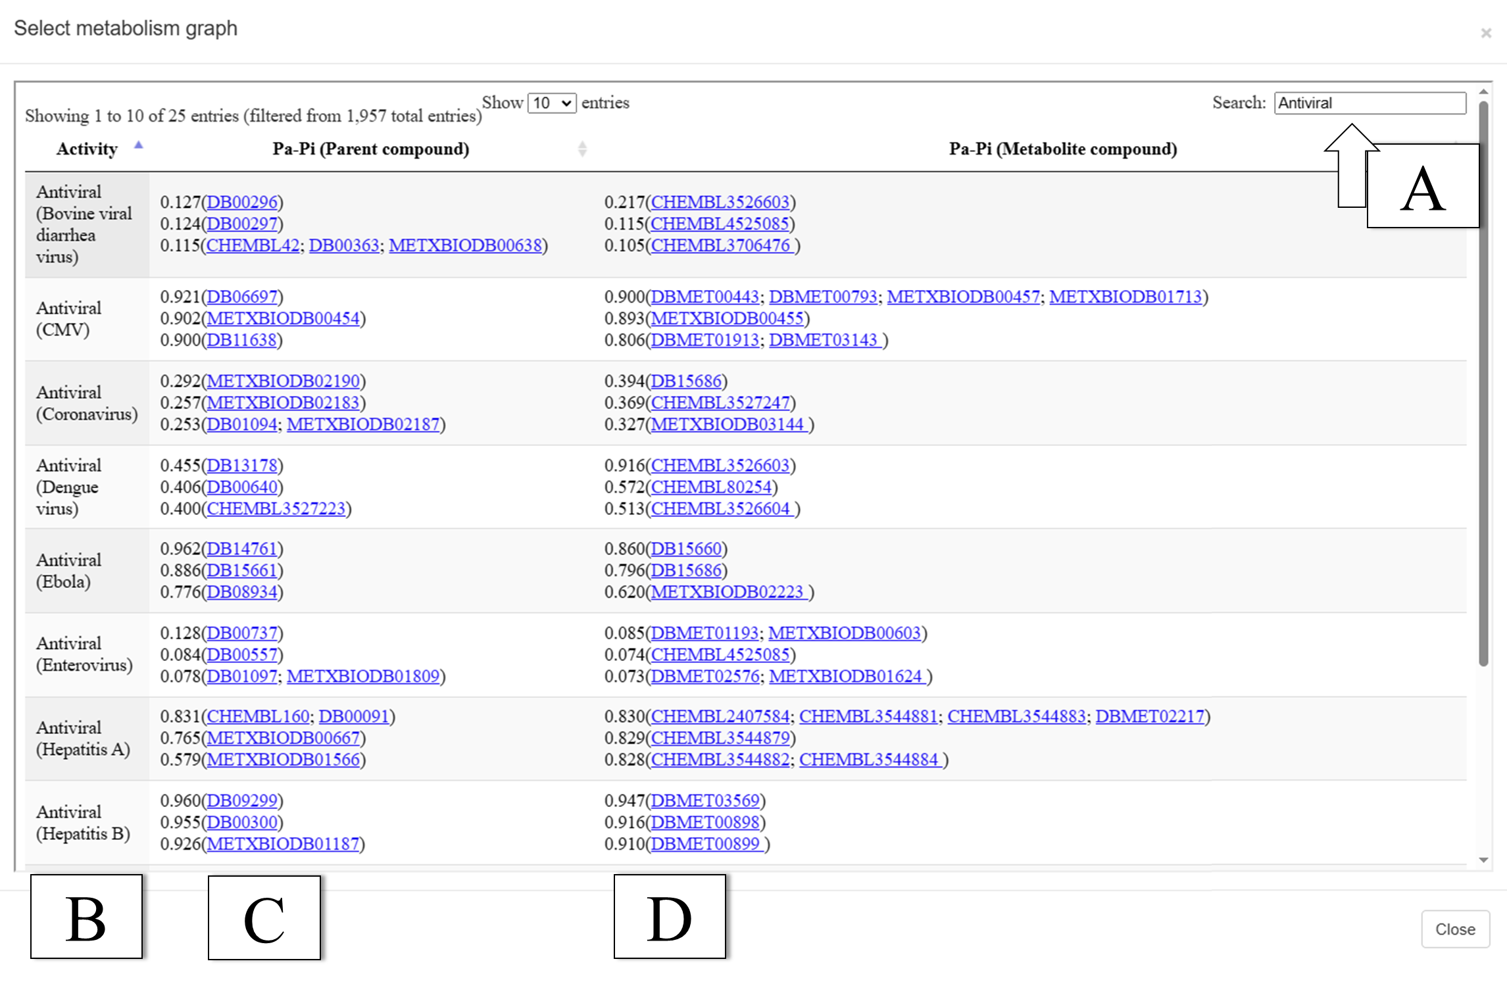This screenshot has height=1003, width=1507.
Task: Open the CHEMBL2407584 link
Action: 720,716
